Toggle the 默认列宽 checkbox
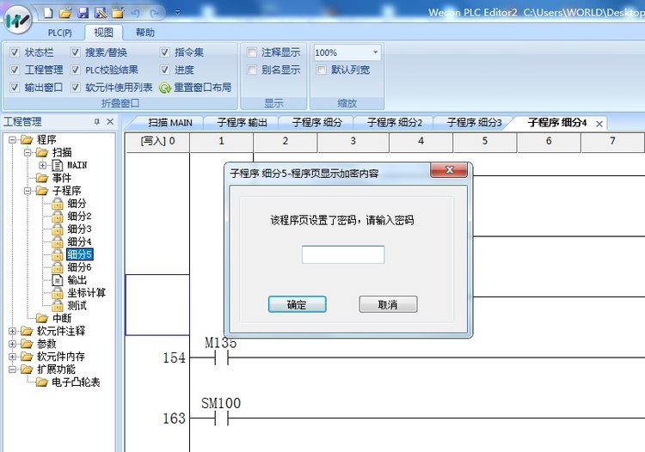645x452 pixels. click(322, 70)
